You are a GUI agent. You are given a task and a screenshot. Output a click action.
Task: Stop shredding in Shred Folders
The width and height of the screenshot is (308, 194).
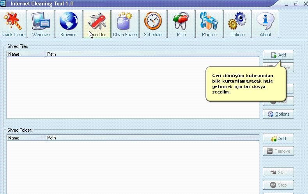278,185
